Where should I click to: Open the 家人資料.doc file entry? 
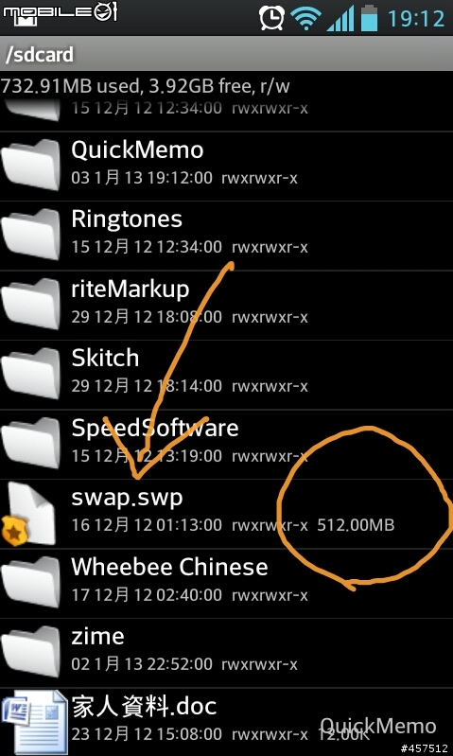click(227, 722)
